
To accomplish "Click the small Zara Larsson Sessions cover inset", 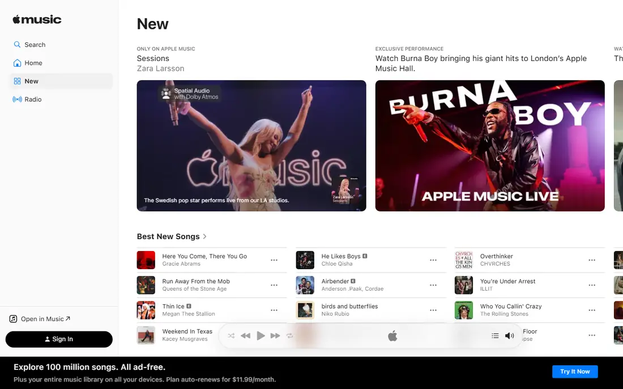I will (x=345, y=190).
